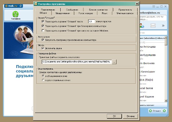Open the Отошел status dropdown button
The image size is (172, 122).
click(155, 111)
